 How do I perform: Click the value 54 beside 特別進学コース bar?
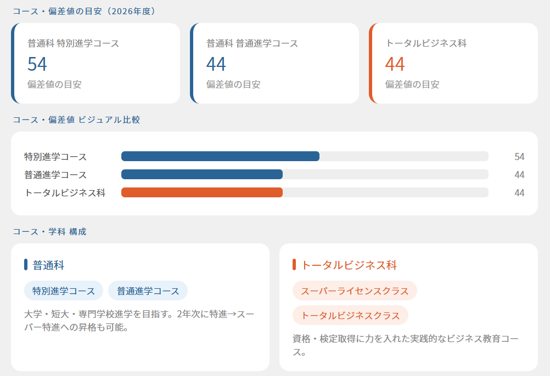coord(519,157)
